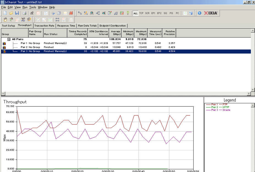Enable the TCP columns view
The width and height of the screenshot is (255, 172).
(141, 13)
